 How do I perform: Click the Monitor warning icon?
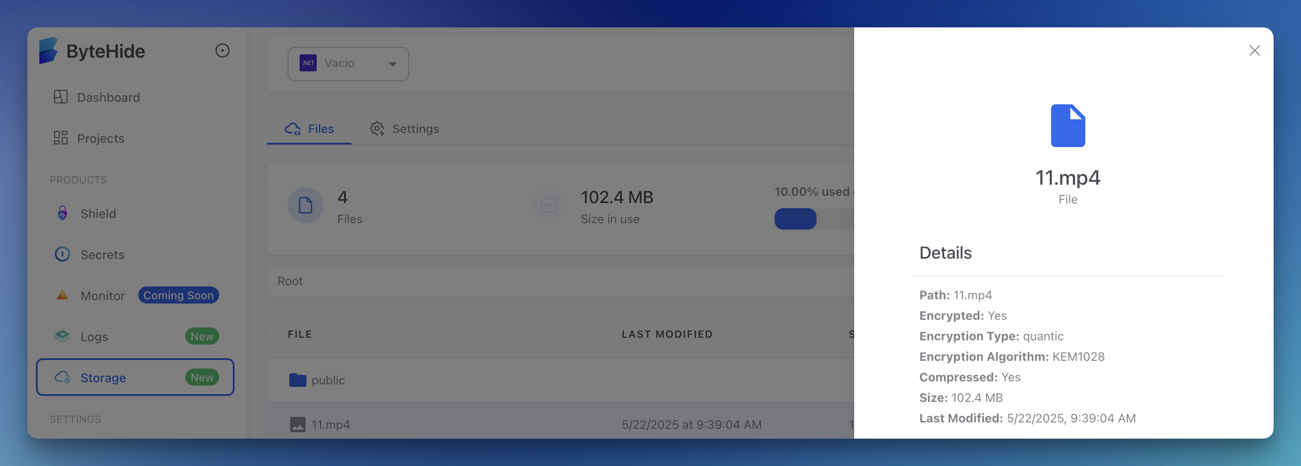pos(62,295)
